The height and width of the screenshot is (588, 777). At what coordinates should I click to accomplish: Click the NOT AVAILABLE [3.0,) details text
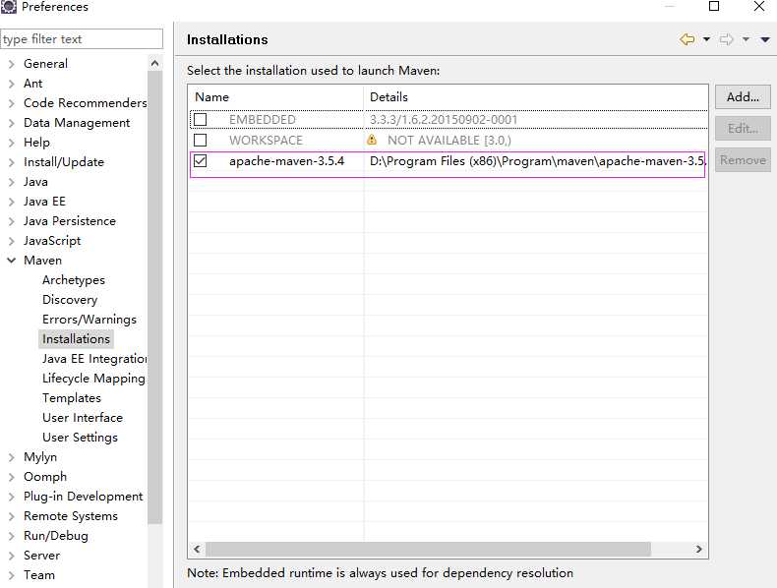(x=448, y=141)
